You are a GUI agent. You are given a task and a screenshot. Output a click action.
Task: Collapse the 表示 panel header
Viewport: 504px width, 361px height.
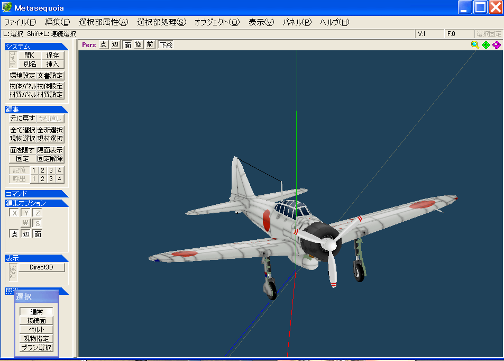click(36, 258)
